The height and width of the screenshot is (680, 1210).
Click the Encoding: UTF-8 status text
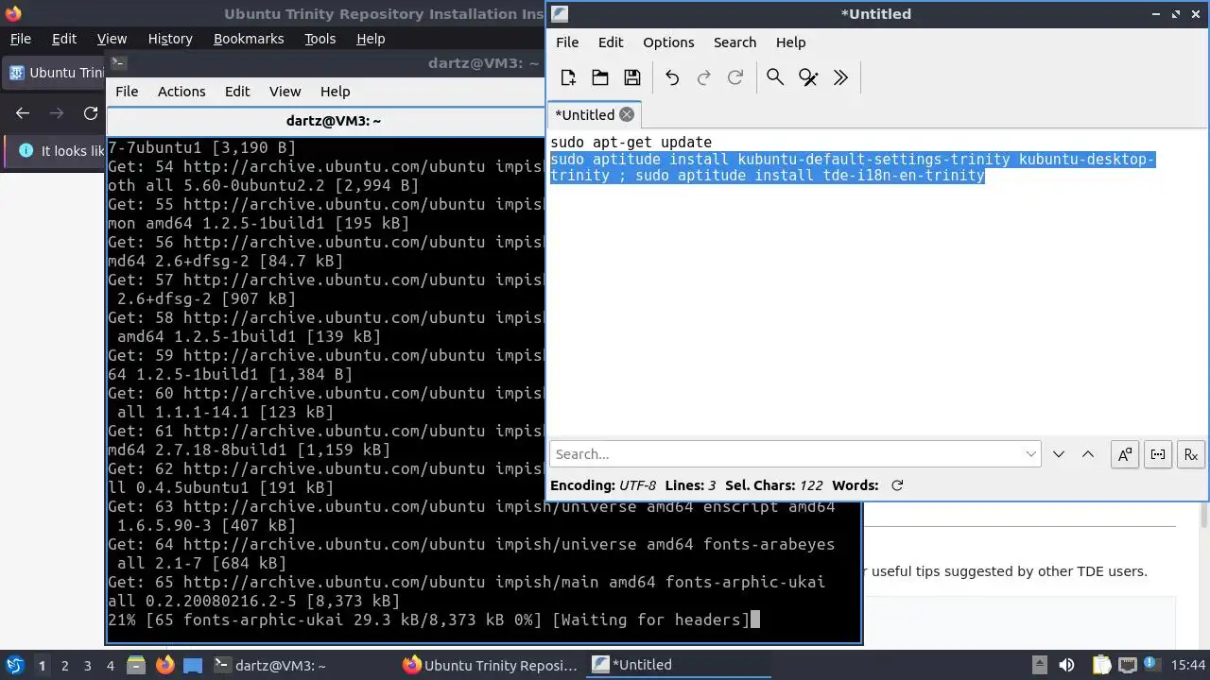pos(603,485)
